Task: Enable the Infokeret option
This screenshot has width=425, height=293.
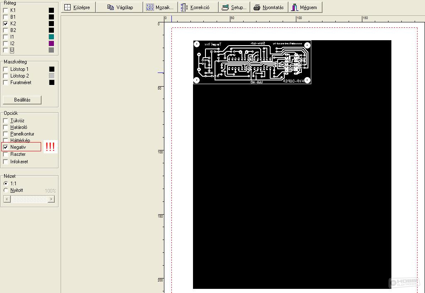Action: coord(5,162)
